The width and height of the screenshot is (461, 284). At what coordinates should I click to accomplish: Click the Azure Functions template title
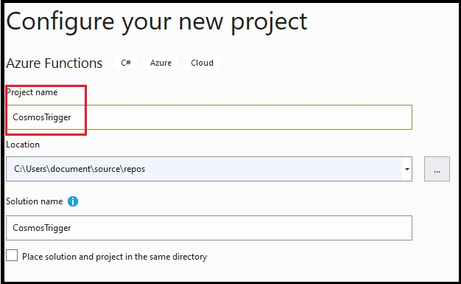pos(54,63)
